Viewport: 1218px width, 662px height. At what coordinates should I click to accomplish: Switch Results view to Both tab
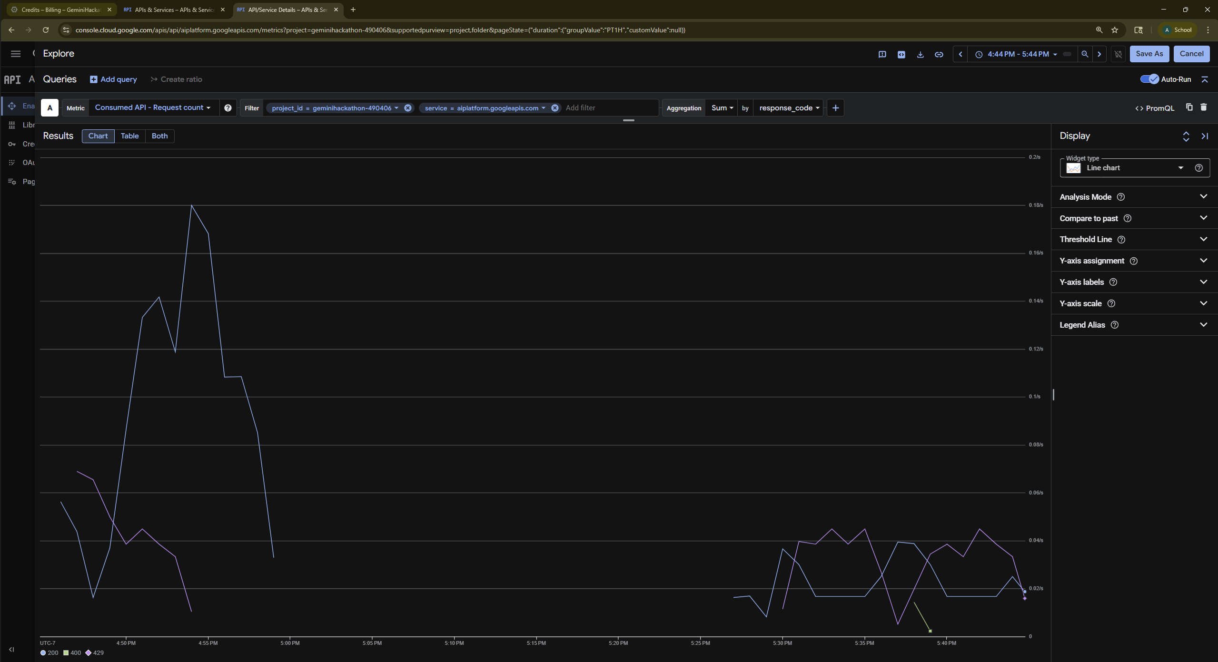159,136
